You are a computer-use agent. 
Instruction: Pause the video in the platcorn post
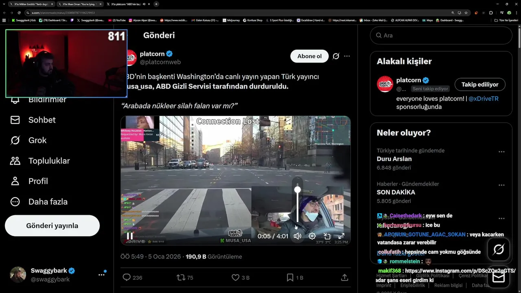[130, 236]
